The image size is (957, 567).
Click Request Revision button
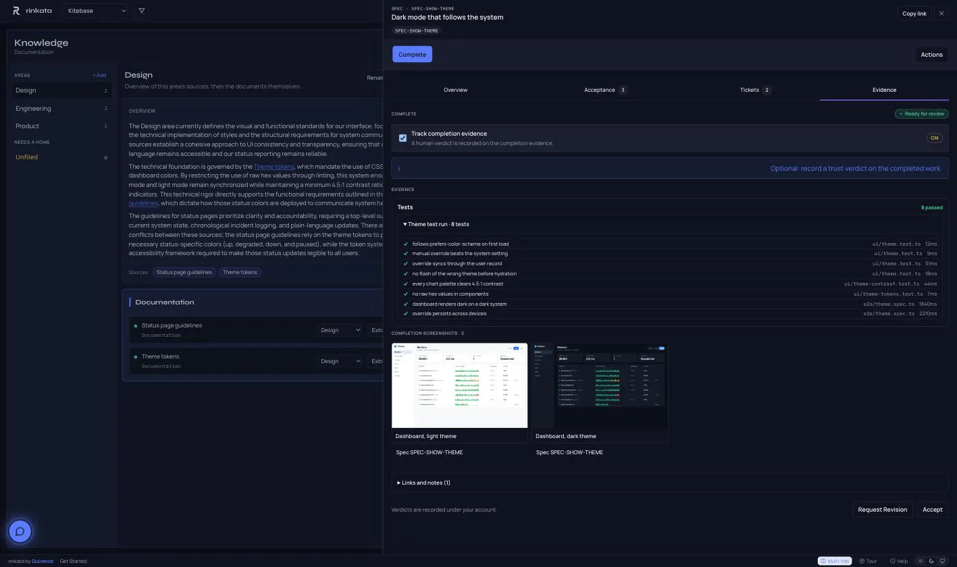[882, 510]
